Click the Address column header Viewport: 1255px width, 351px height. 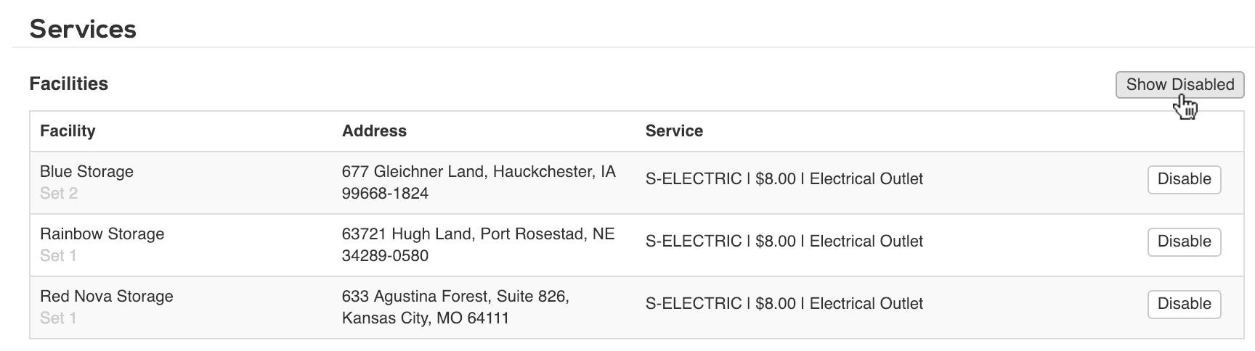(374, 131)
